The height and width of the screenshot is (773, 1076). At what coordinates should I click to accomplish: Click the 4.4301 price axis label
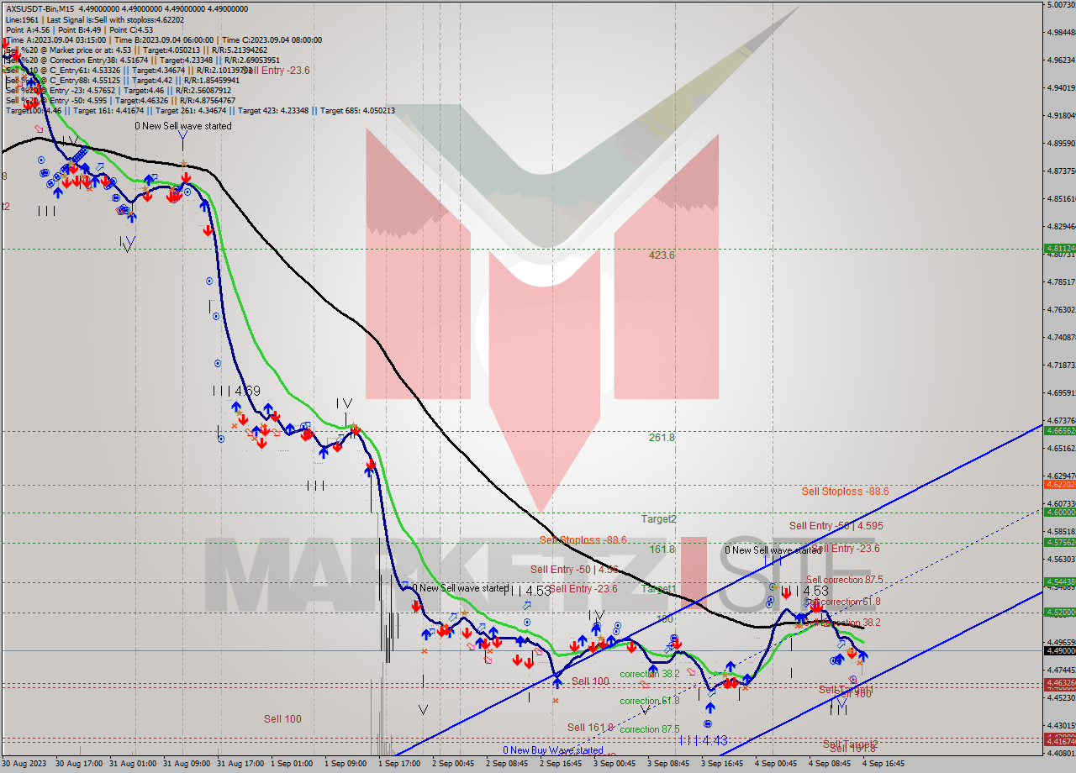click(1061, 725)
